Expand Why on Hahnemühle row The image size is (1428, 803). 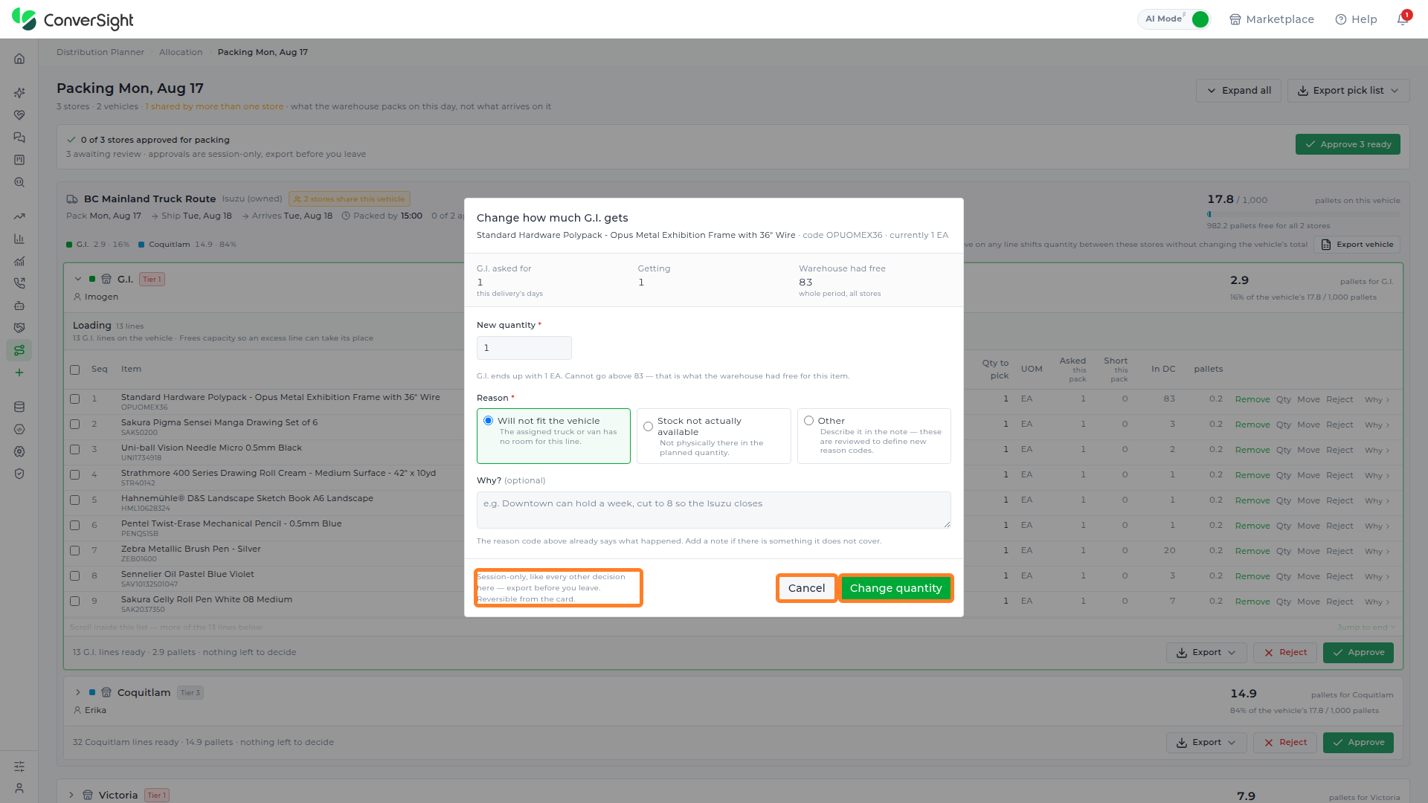click(1377, 501)
